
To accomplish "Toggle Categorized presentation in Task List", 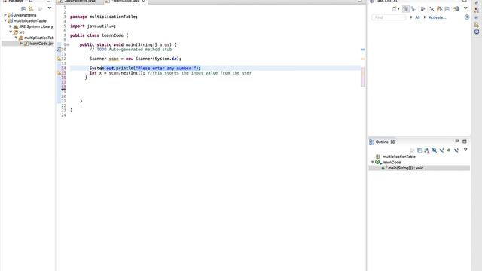I will (x=406, y=9).
